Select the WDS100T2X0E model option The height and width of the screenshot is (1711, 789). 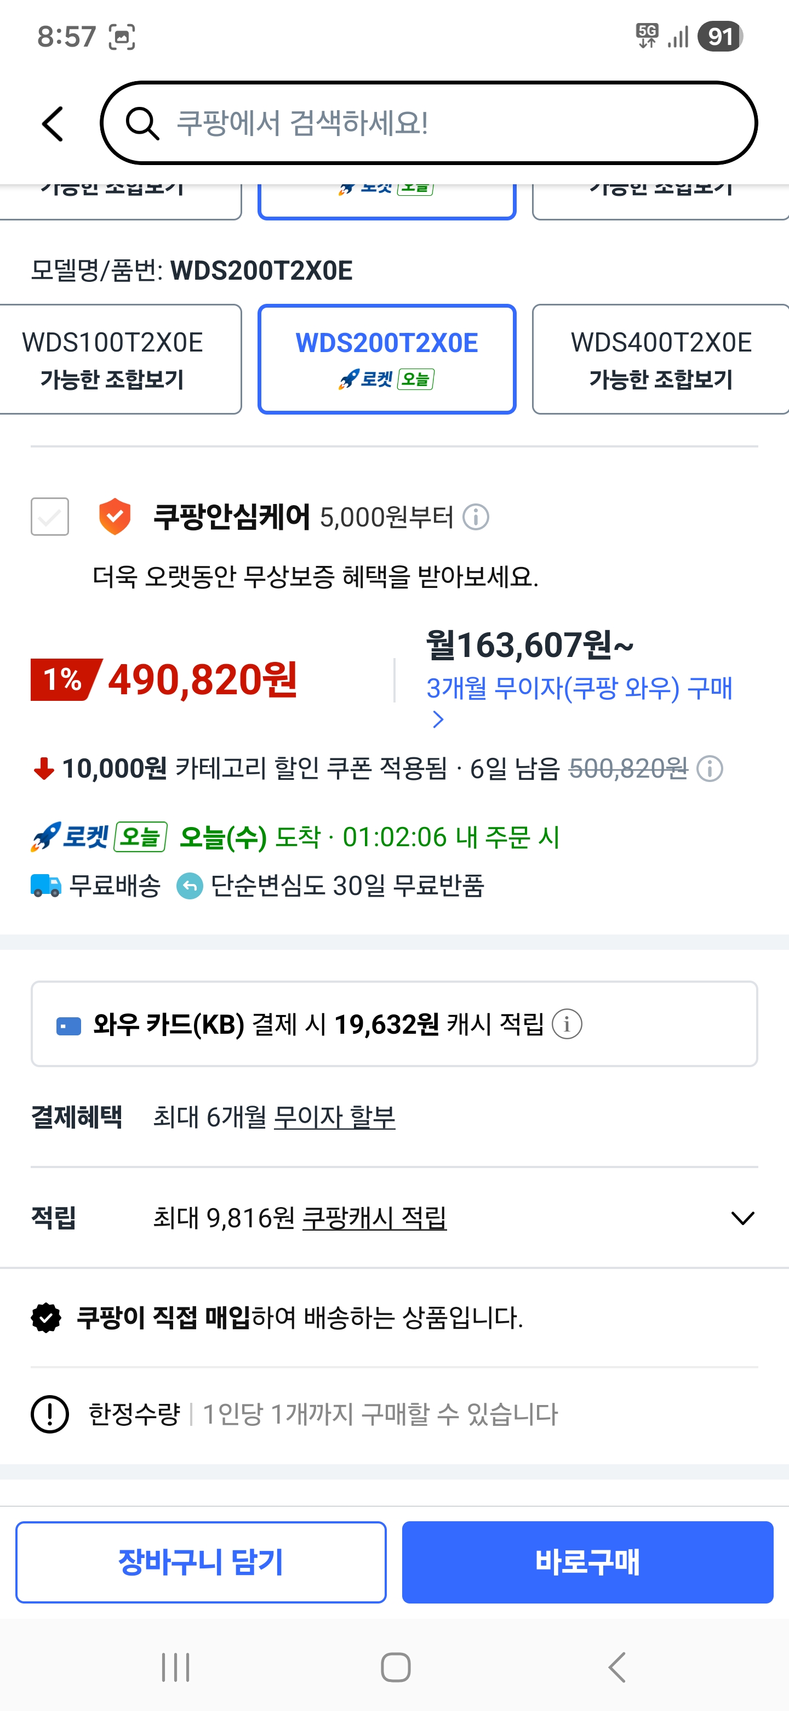click(x=113, y=359)
